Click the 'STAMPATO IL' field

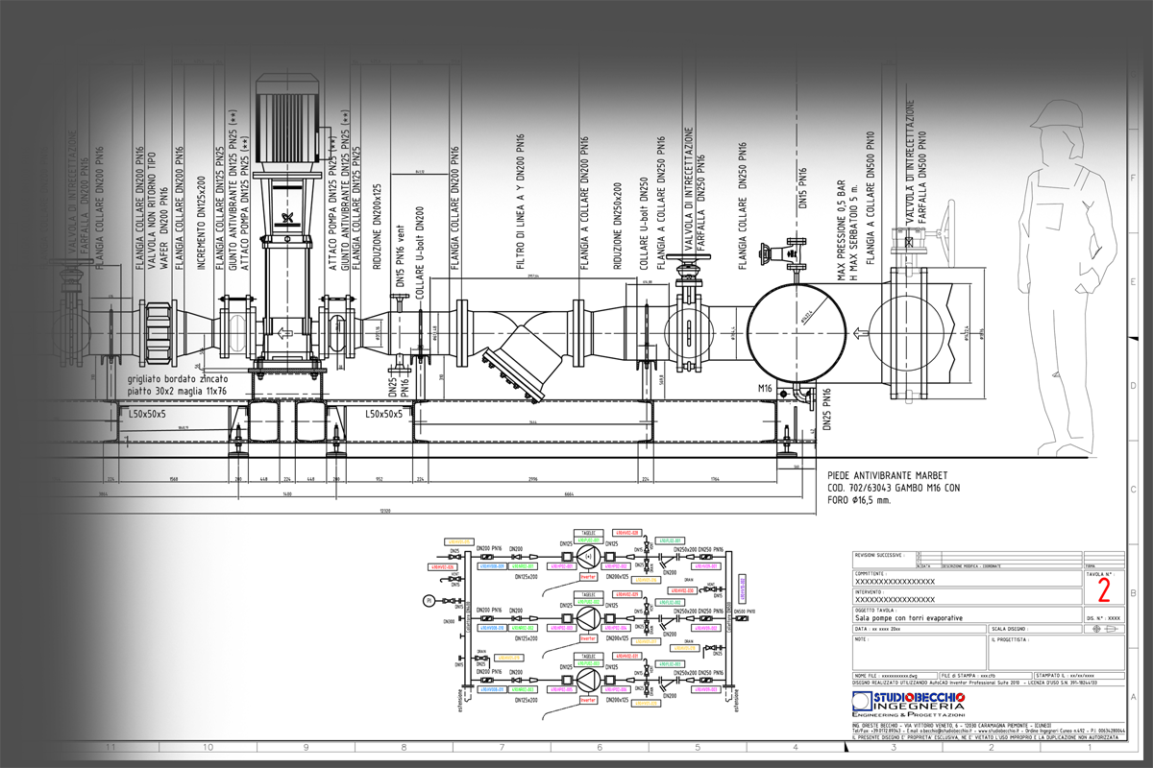(x=1080, y=677)
